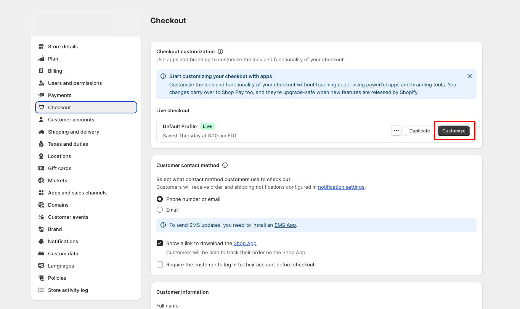Uncheck the Shop App download link option
Image resolution: width=520 pixels, height=309 pixels.
160,243
